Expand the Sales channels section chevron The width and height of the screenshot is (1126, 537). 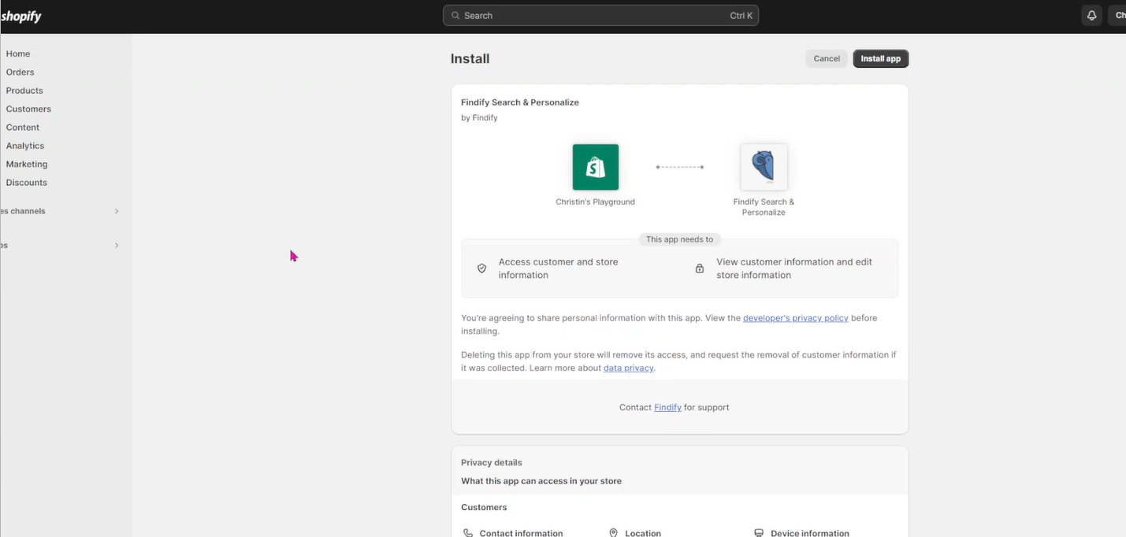(x=117, y=211)
